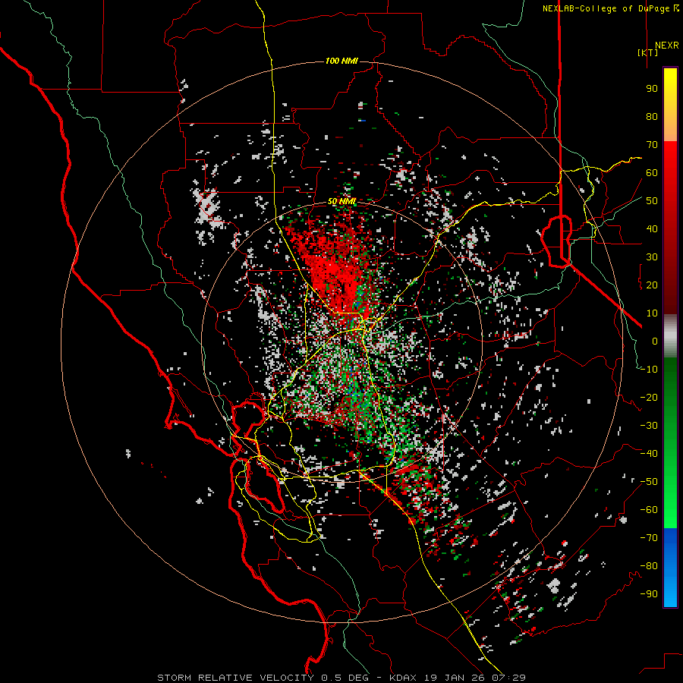This screenshot has width=683, height=683.
Task: Click the -20 scale value
Action: click(649, 397)
